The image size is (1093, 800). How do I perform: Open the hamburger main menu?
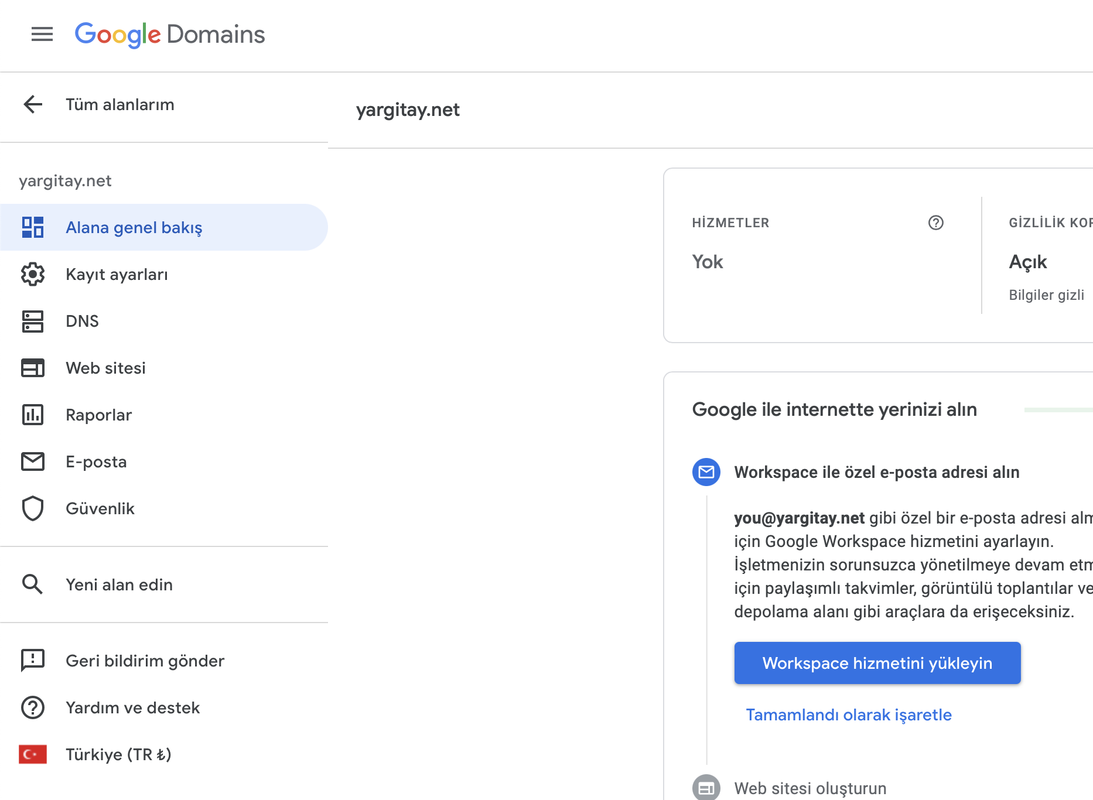coord(42,35)
